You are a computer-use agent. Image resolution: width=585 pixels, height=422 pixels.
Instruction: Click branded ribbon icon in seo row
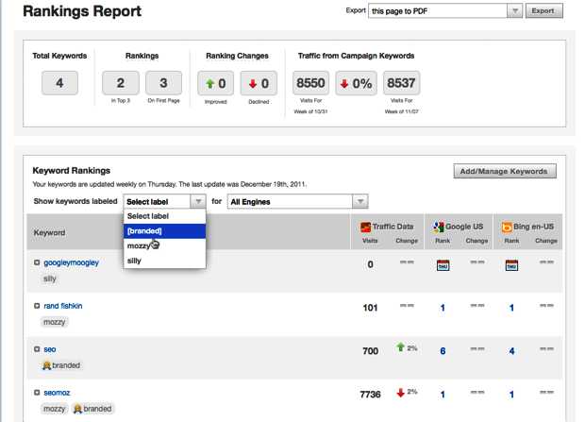point(46,365)
